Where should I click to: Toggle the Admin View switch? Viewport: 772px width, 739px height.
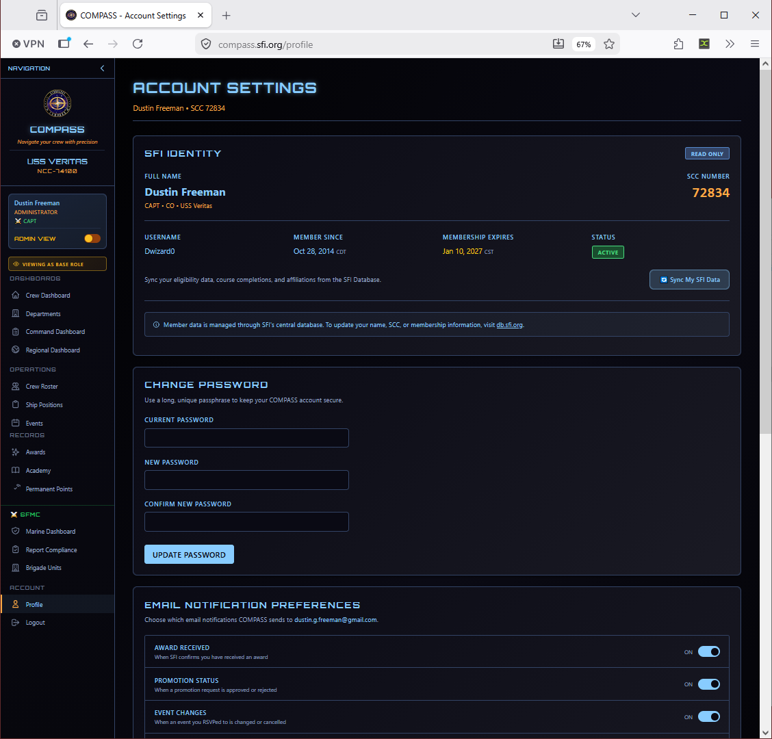click(x=92, y=239)
